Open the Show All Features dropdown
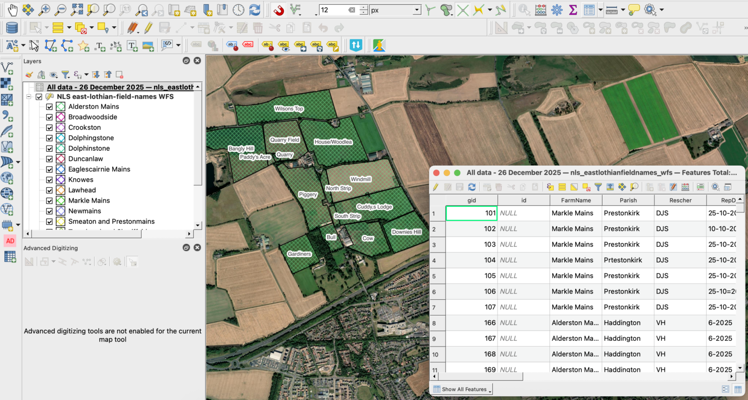 click(462, 389)
